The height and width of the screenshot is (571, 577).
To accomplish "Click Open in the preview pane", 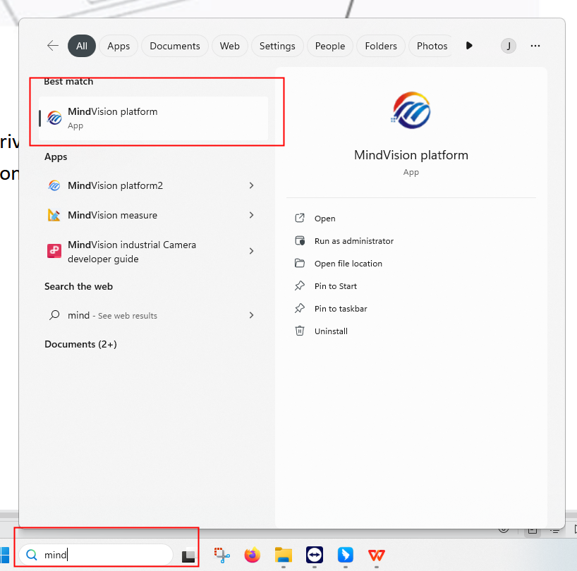I will click(324, 219).
